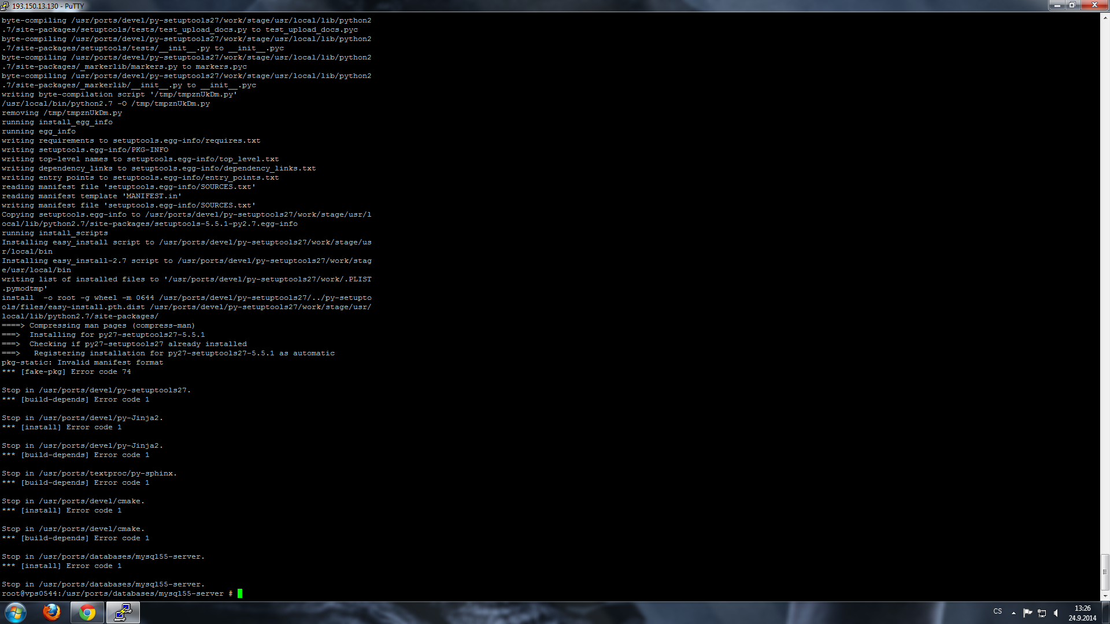The image size is (1110, 624).
Task: Click the taskbar clock showing 13:26
Action: click(1082, 613)
